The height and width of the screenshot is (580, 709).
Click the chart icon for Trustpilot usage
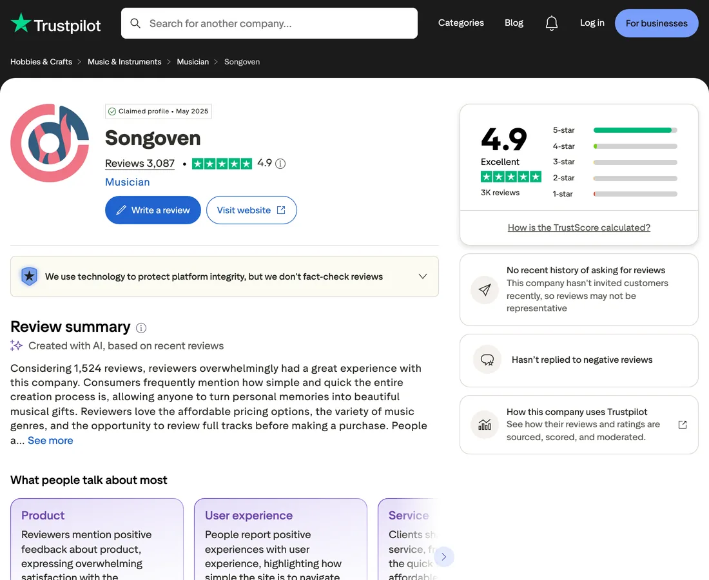coord(485,425)
